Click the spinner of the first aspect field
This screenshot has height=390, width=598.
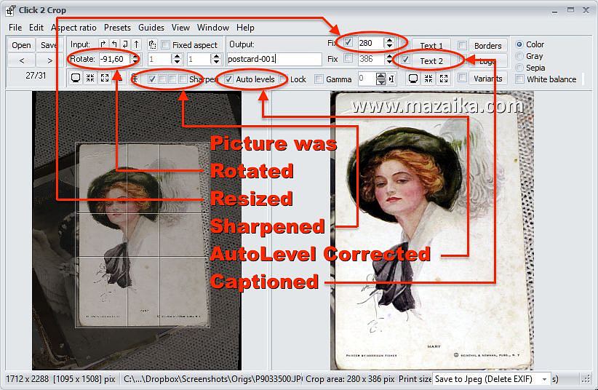[177, 59]
